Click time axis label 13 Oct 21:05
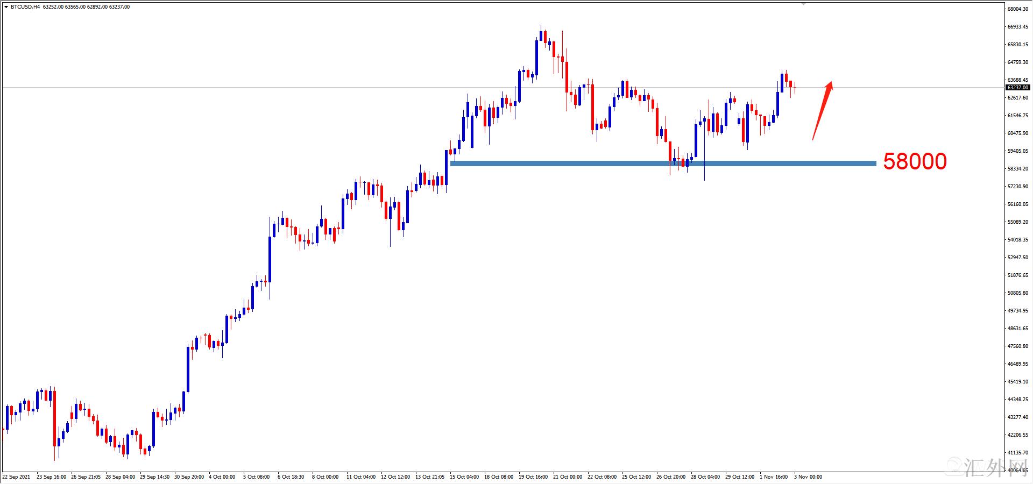The width and height of the screenshot is (1033, 484). pyautogui.click(x=430, y=477)
